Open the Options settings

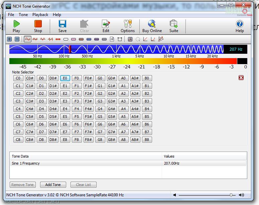(x=128, y=26)
